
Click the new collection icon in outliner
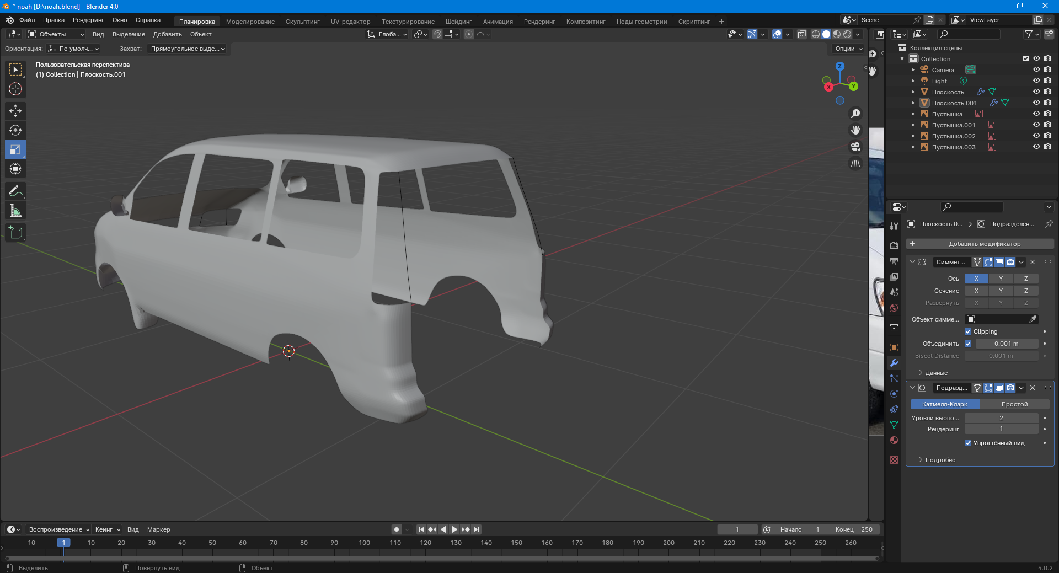[x=1049, y=34]
